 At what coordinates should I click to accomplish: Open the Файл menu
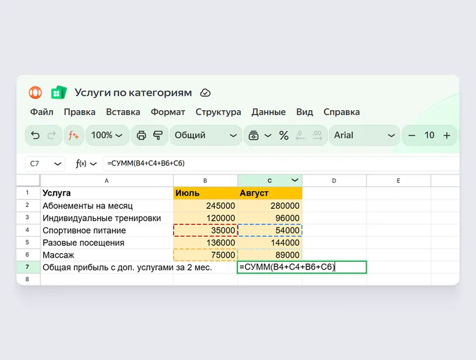click(x=42, y=112)
